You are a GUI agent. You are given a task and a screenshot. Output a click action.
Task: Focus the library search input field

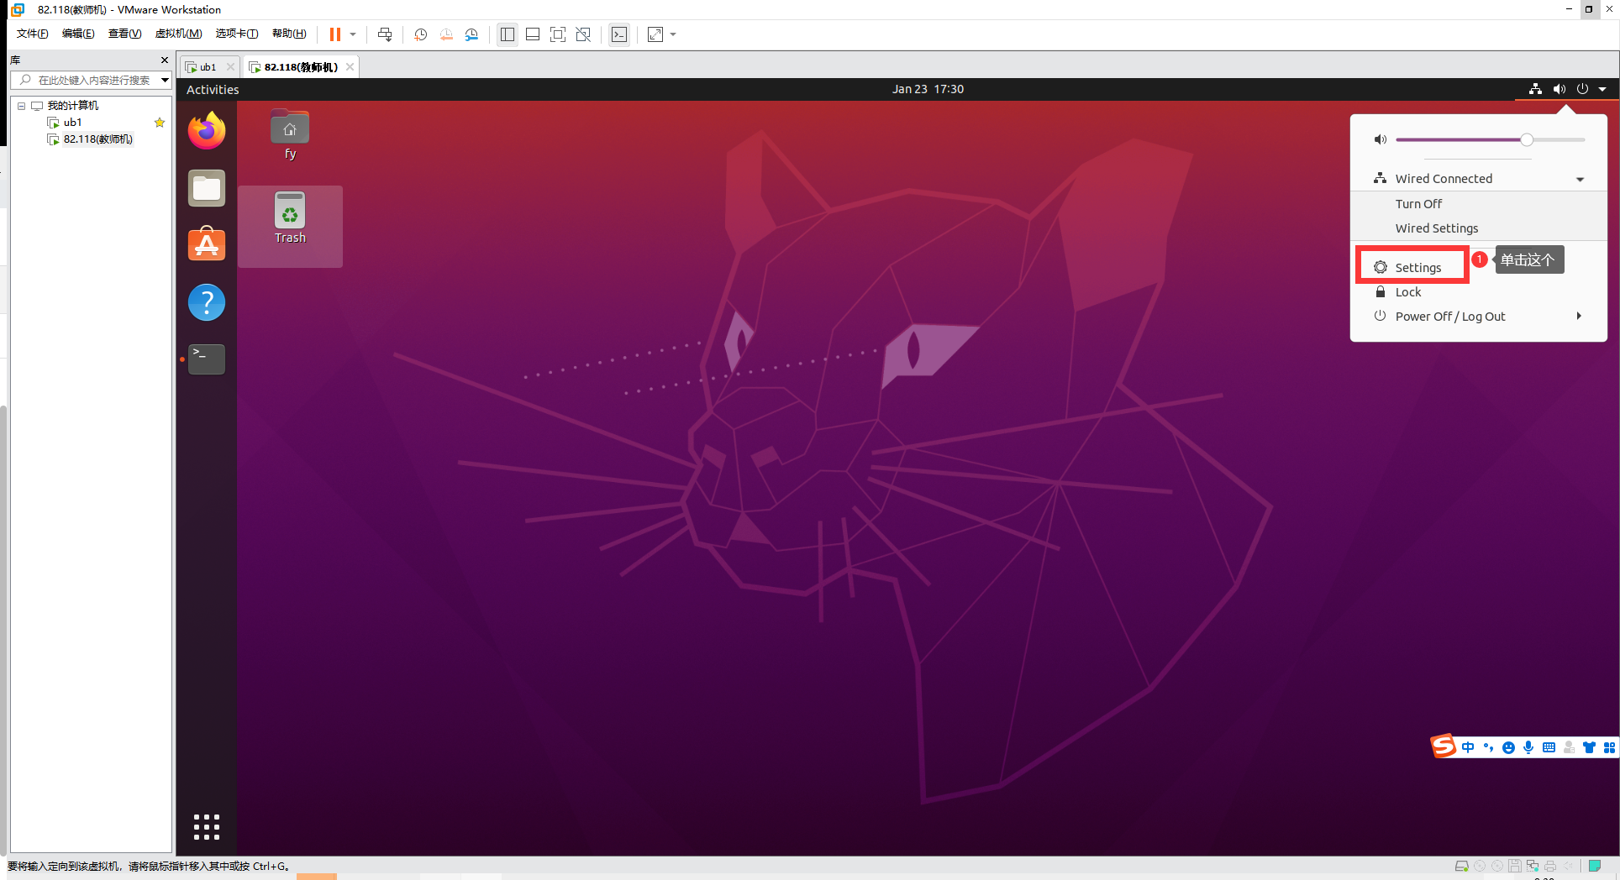coord(92,80)
